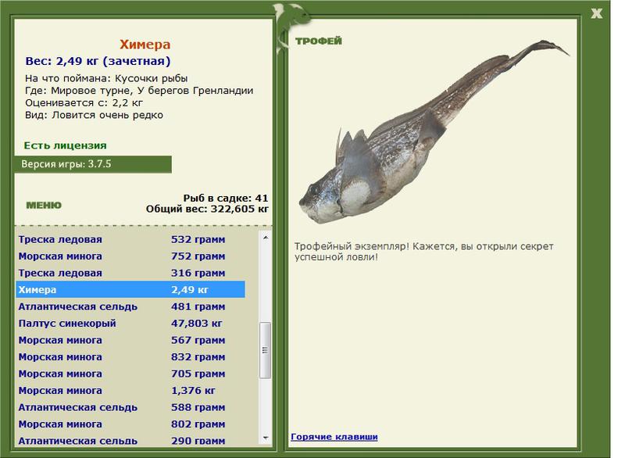Click the list scrollbar up arrow
This screenshot has height=458, width=625.
pyautogui.click(x=266, y=238)
